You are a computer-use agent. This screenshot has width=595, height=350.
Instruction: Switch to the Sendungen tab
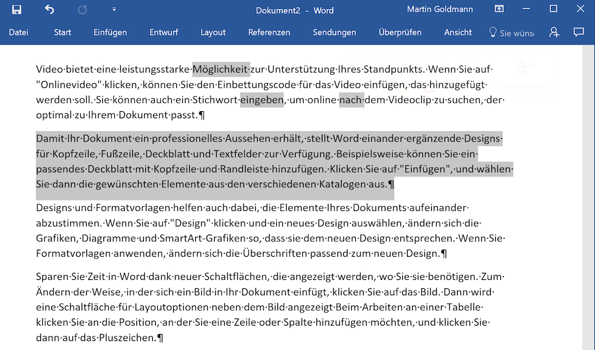coord(334,33)
